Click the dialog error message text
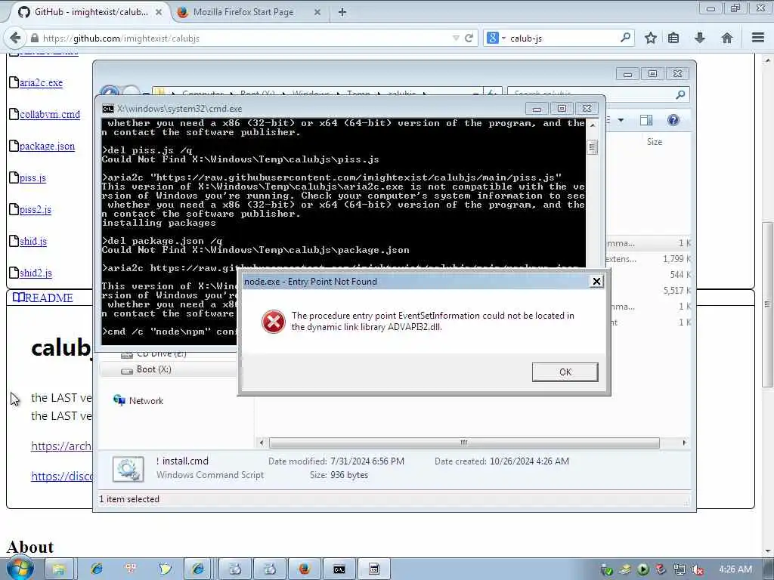The image size is (774, 580). point(432,321)
